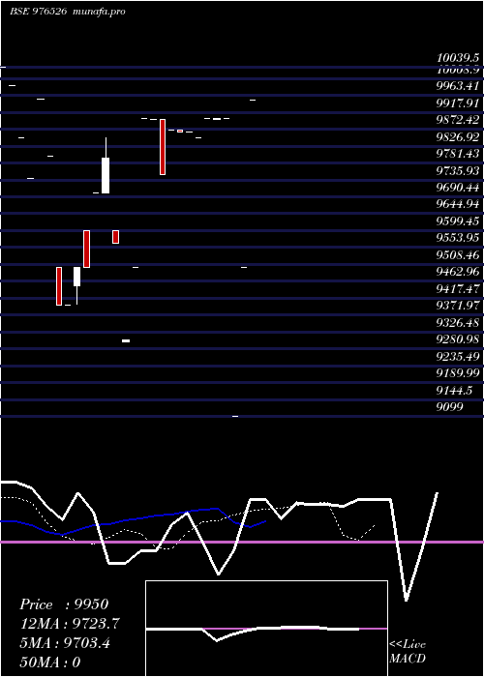The height and width of the screenshot is (677, 484).
Task: Click the 9781.43 price axis label
Action: pyautogui.click(x=458, y=154)
